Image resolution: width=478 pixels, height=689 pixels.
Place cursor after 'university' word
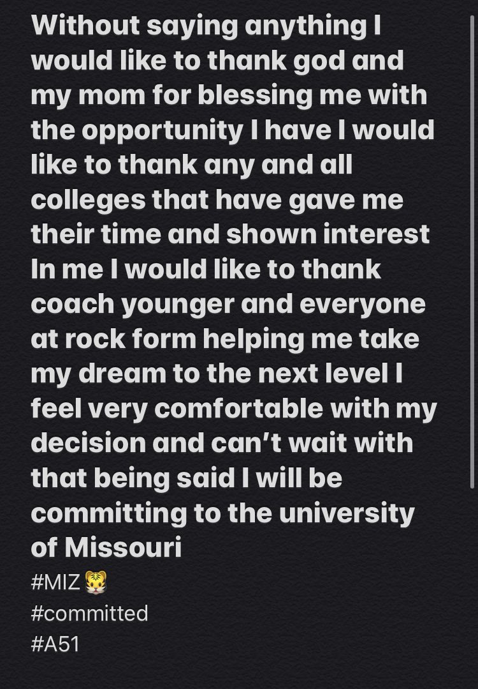415,513
